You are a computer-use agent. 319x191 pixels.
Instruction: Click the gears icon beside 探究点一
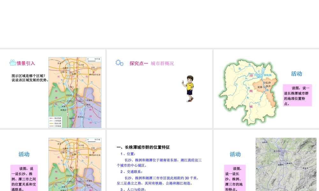click(119, 63)
